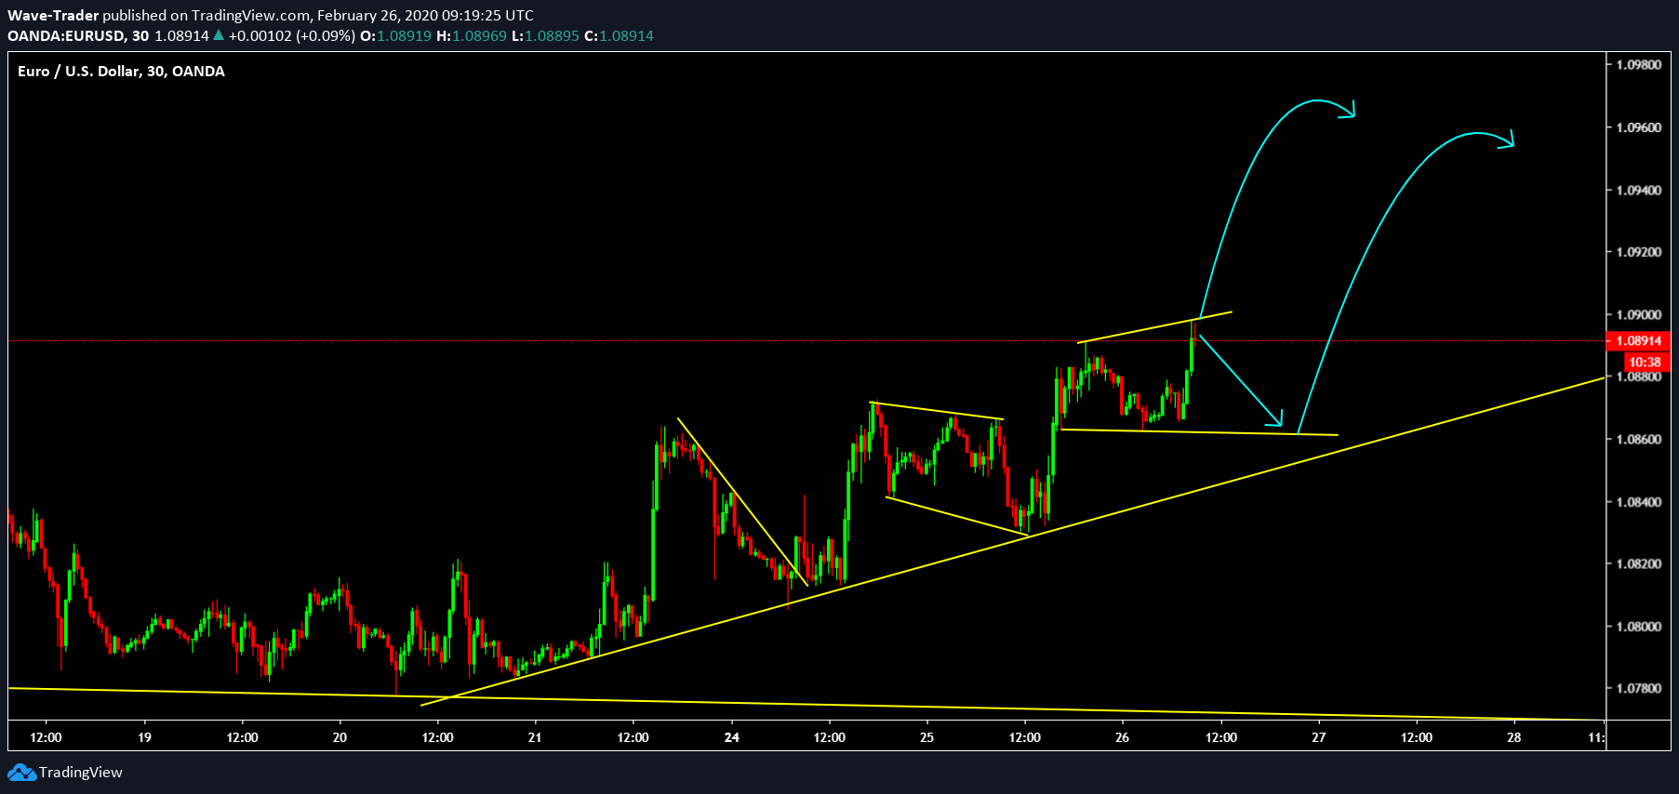This screenshot has width=1679, height=794.
Task: Click the red current price label 1.08914
Action: click(x=1639, y=341)
